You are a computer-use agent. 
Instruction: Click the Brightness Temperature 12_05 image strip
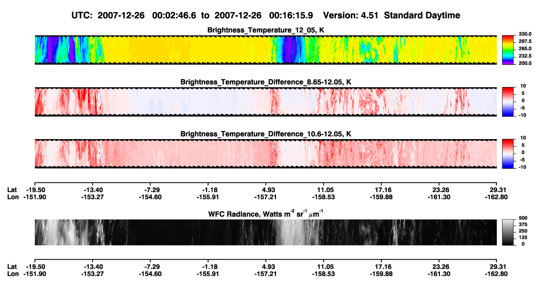pyautogui.click(x=266, y=50)
